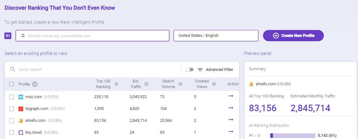Open lsigraph.com profile via arrow action
Viewport: 358px width, 139px height.
231,108
